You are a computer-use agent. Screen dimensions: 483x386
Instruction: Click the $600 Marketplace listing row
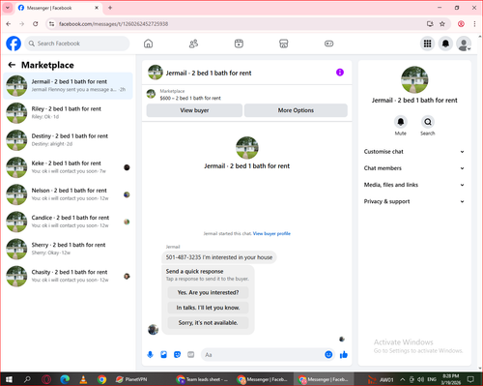246,95
